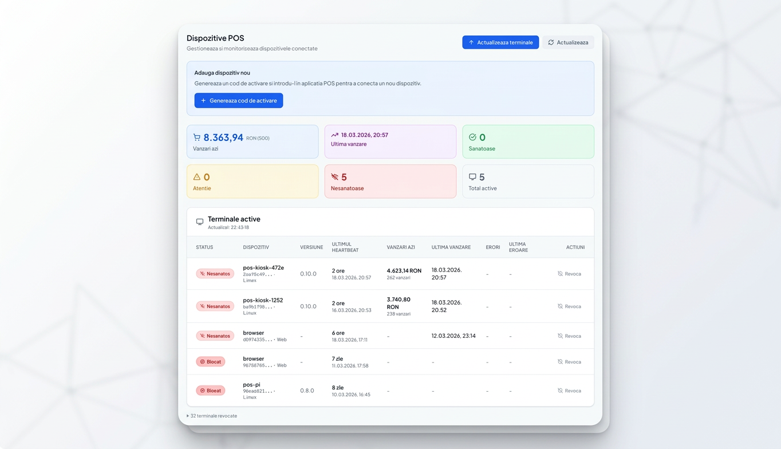The image size is (781, 449).
Task: Revoke the pos-kiosk-1252 terminal
Action: tap(569, 306)
